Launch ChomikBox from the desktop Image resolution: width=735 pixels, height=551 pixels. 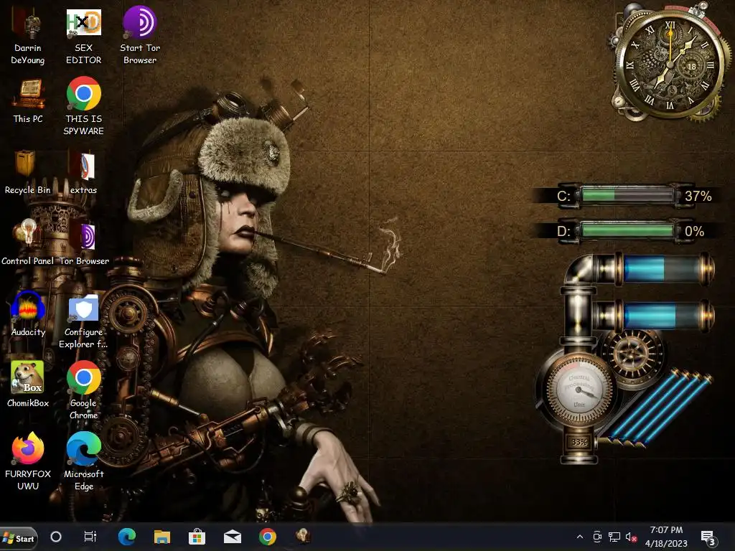click(28, 385)
